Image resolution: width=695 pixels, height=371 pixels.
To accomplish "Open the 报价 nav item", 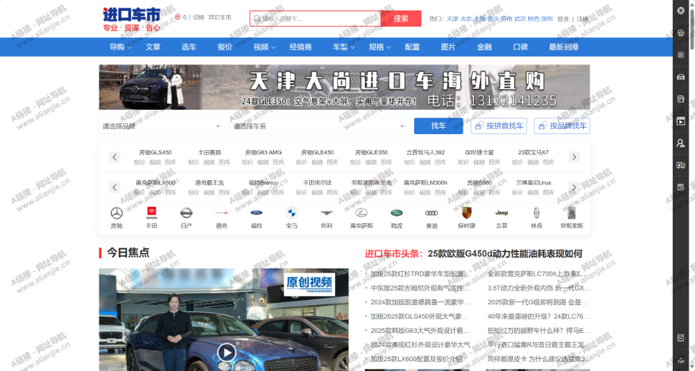I will [x=224, y=47].
